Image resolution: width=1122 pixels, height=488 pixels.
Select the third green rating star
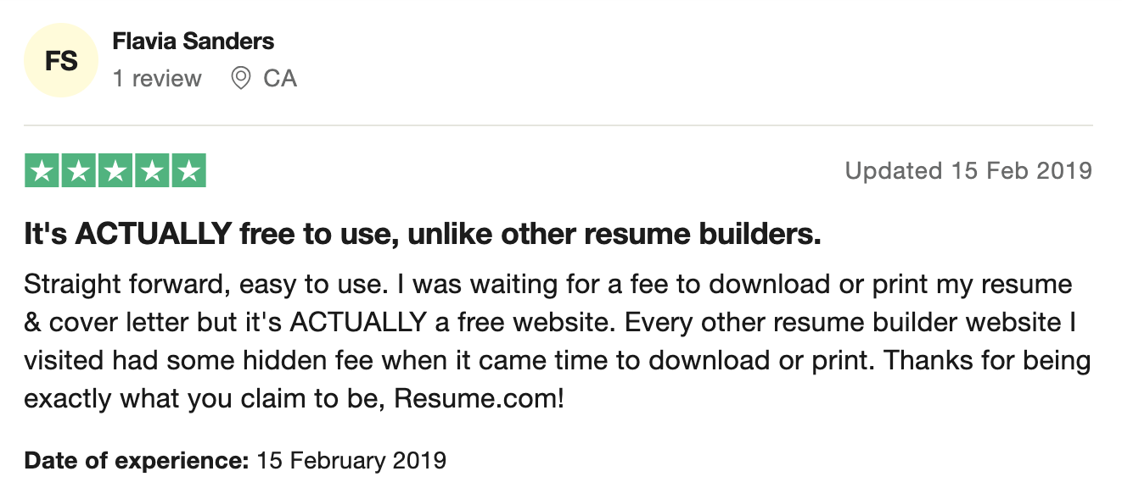point(115,171)
